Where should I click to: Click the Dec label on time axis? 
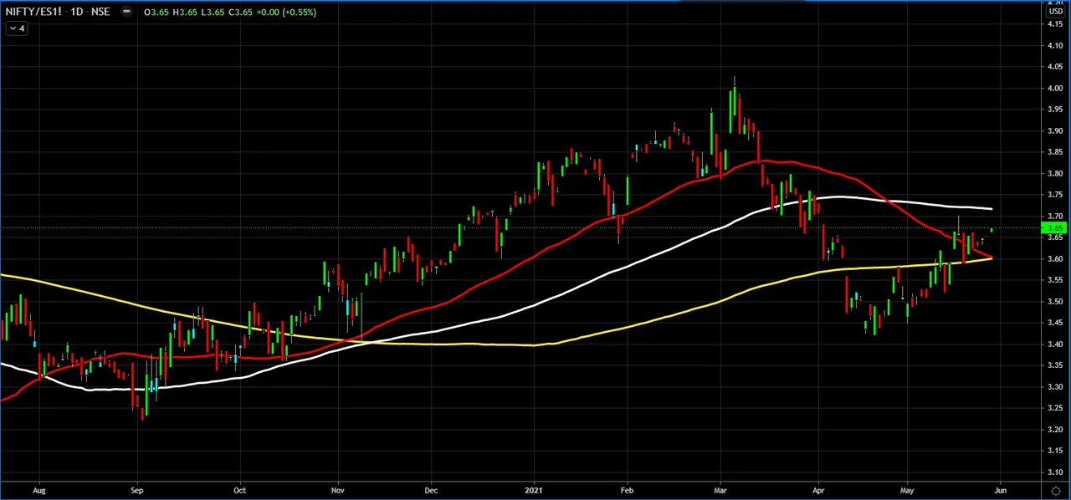(x=432, y=491)
